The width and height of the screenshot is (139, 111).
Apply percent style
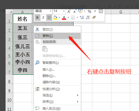[90, 11]
